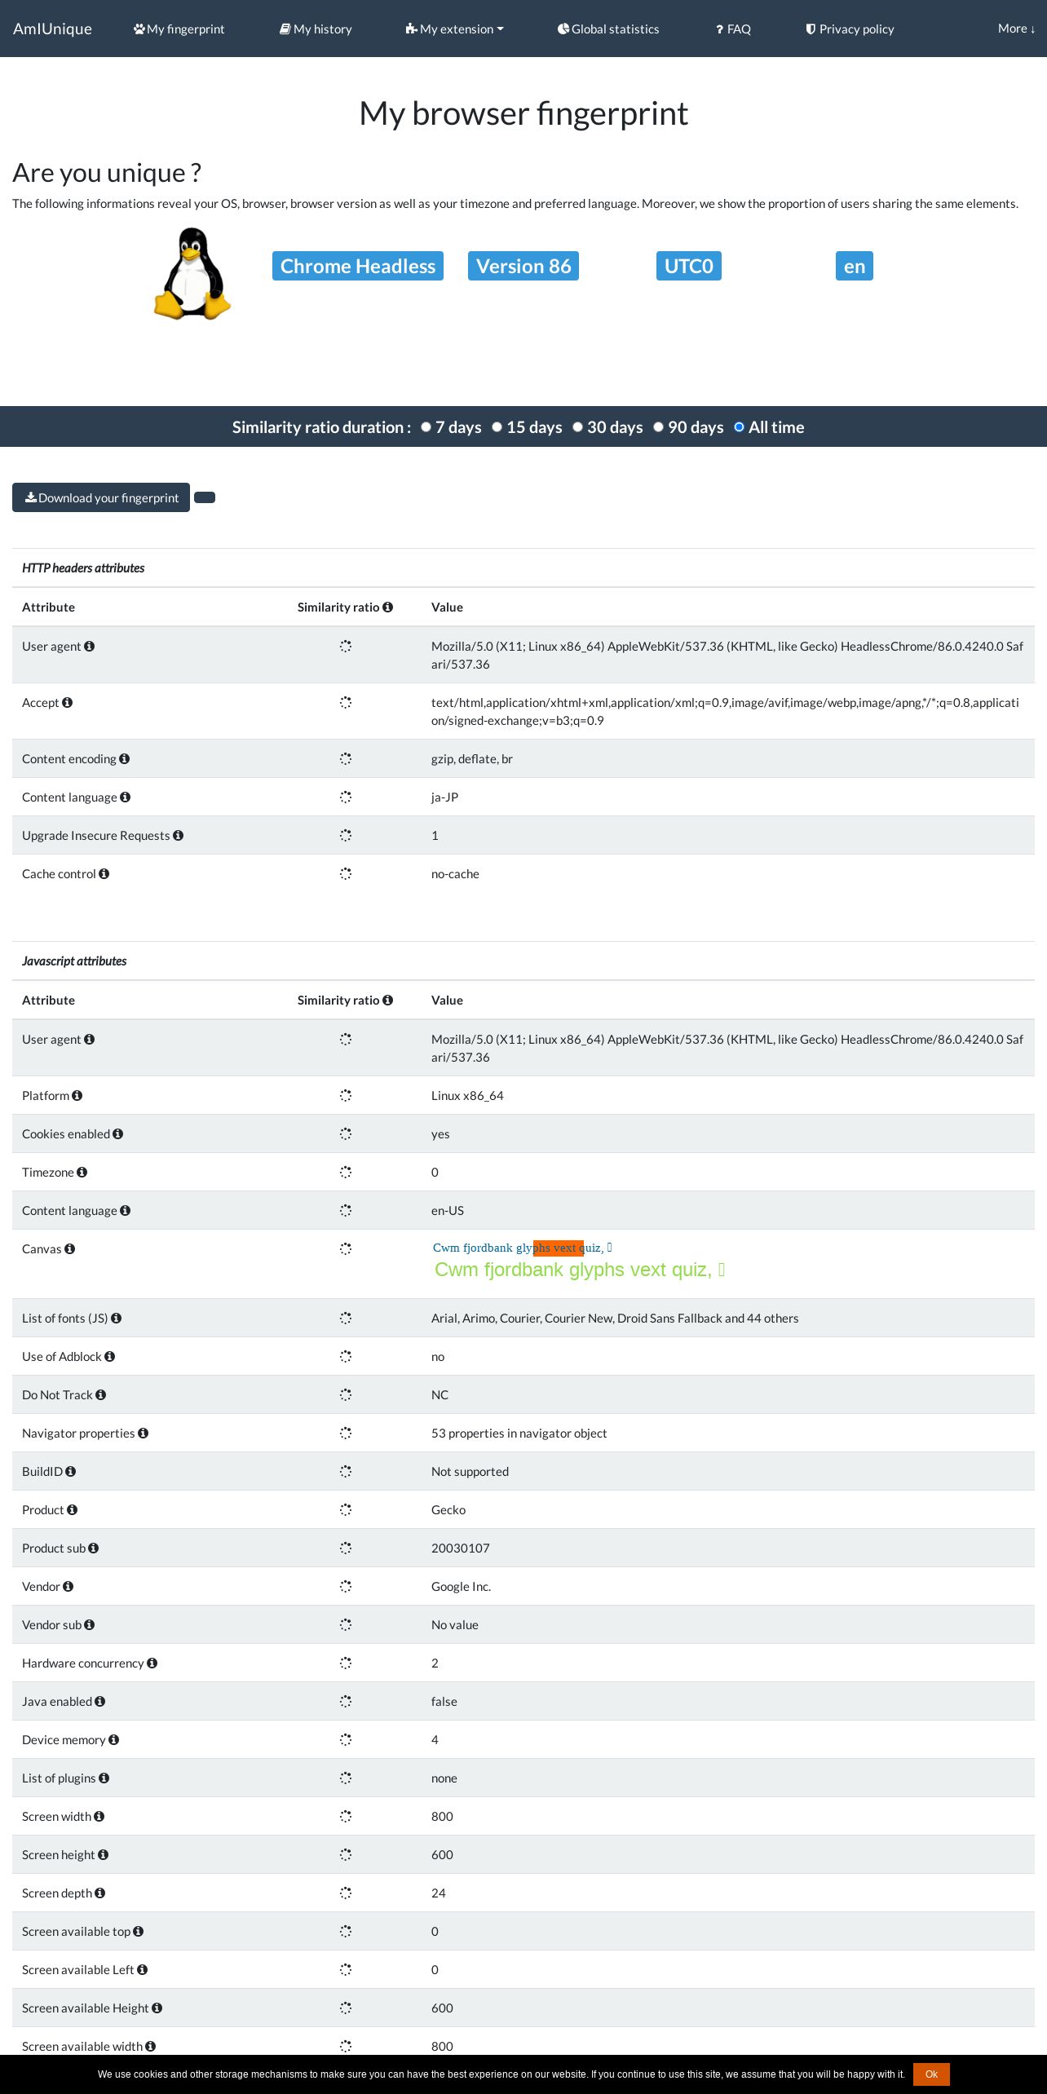1047x2094 pixels.
Task: Go to My history tab
Action: (316, 29)
